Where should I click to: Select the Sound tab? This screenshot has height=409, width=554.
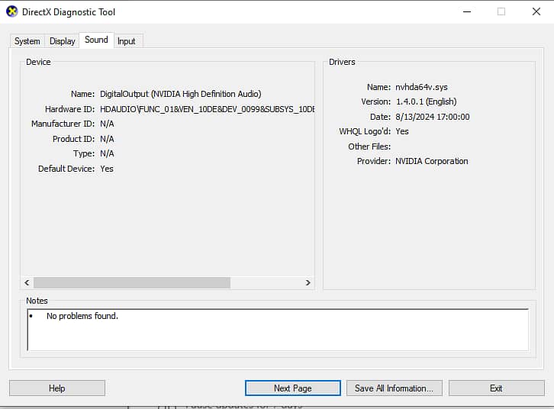pos(96,40)
